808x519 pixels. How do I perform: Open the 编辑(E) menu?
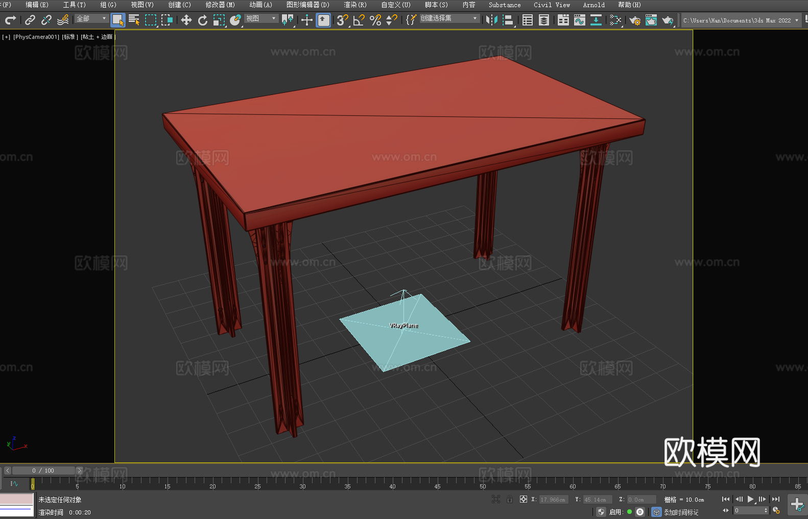click(x=37, y=5)
